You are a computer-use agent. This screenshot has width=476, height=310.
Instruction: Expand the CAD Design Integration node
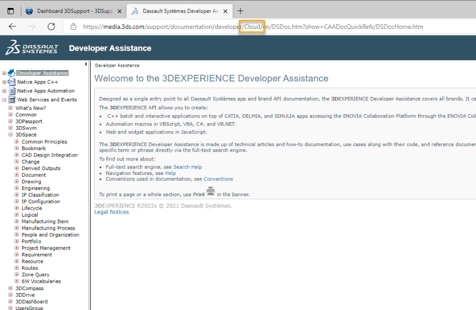point(17,155)
